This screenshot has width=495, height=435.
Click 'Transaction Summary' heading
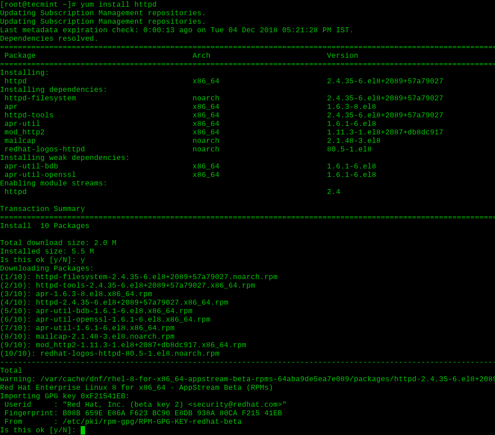click(x=42, y=209)
